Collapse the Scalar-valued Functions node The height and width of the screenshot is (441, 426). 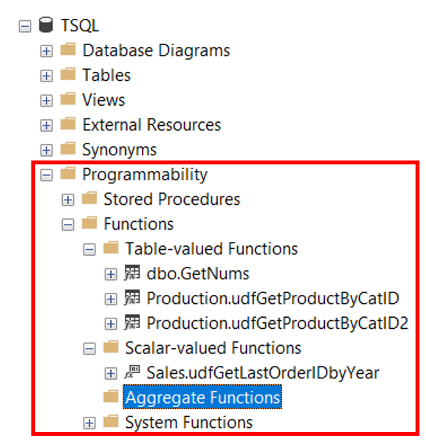pos(90,349)
